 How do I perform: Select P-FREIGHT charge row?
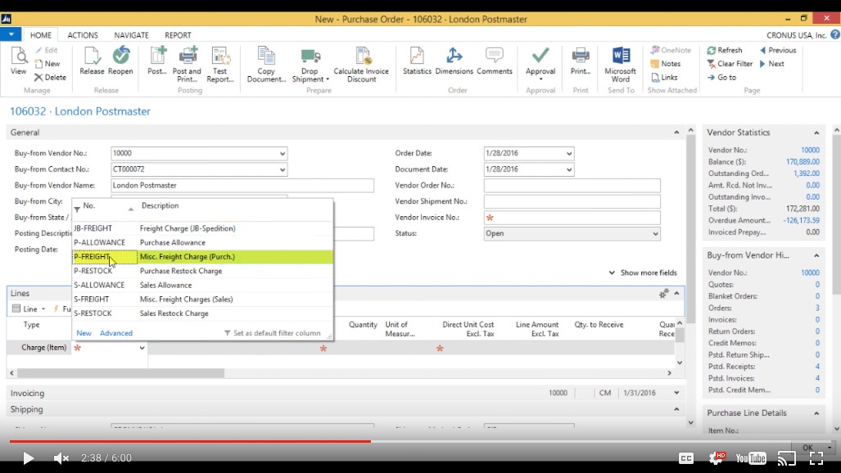pos(203,257)
